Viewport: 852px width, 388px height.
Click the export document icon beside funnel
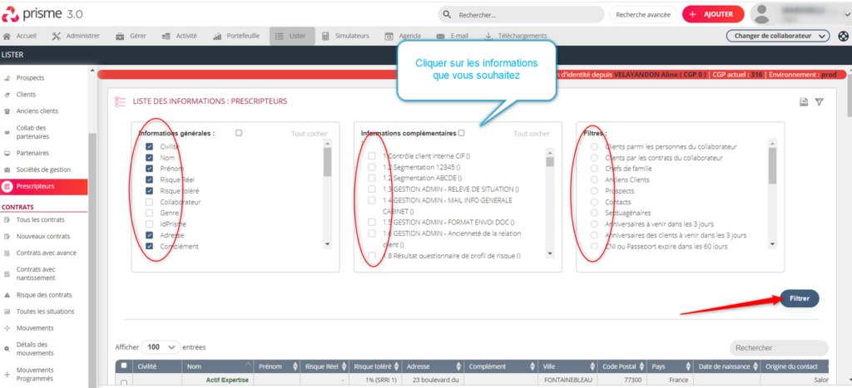click(x=804, y=102)
